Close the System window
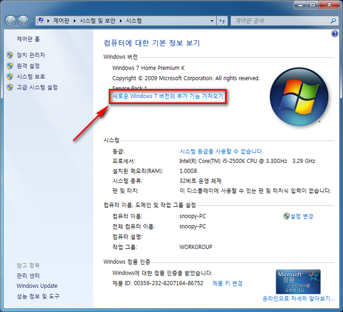 pyautogui.click(x=329, y=5)
